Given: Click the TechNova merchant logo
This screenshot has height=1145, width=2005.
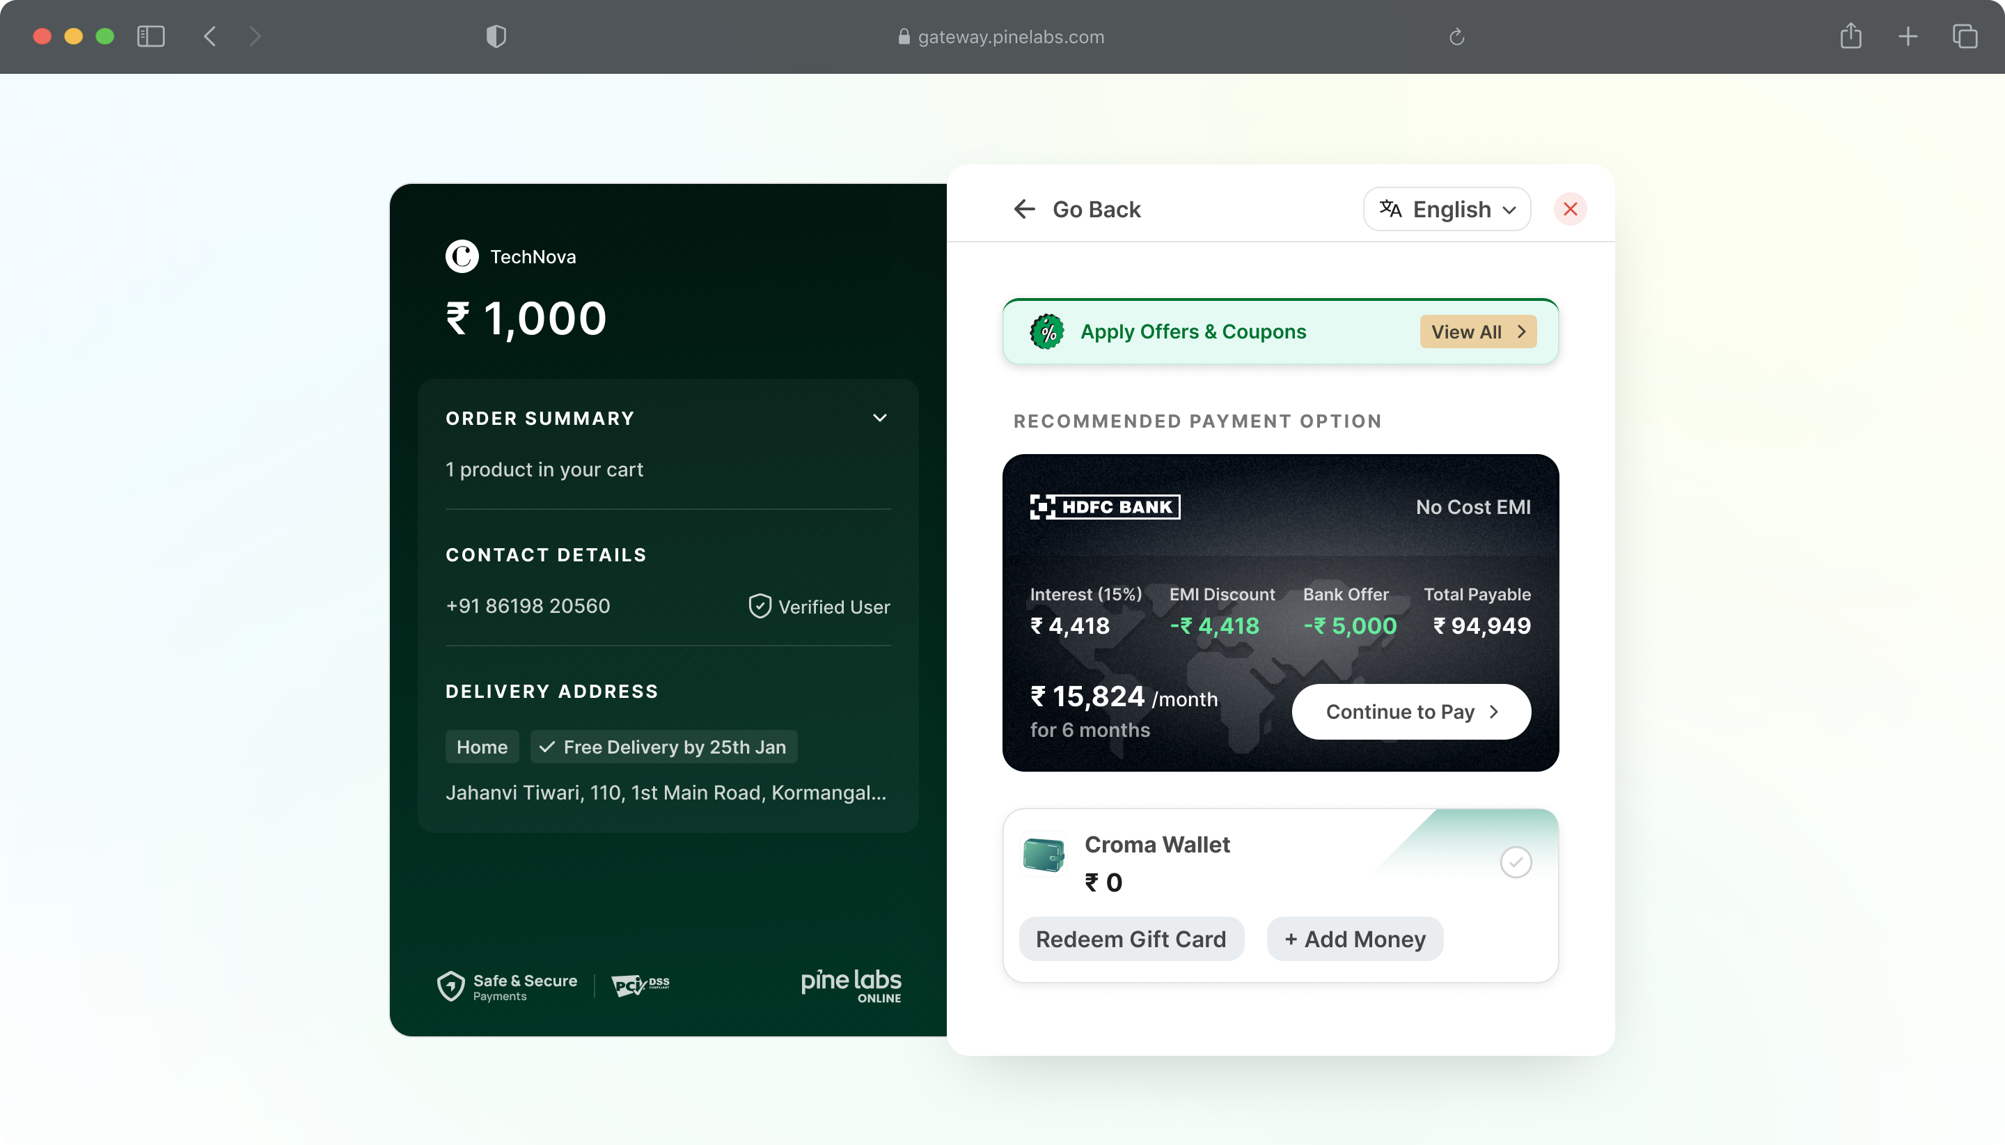Looking at the screenshot, I should pyautogui.click(x=462, y=256).
